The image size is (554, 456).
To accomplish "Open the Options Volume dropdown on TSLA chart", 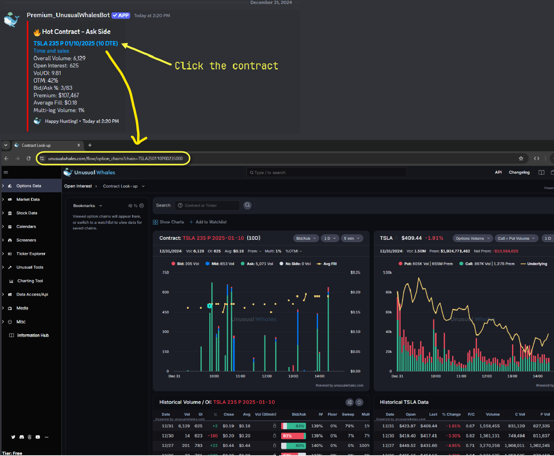I will click(473, 238).
